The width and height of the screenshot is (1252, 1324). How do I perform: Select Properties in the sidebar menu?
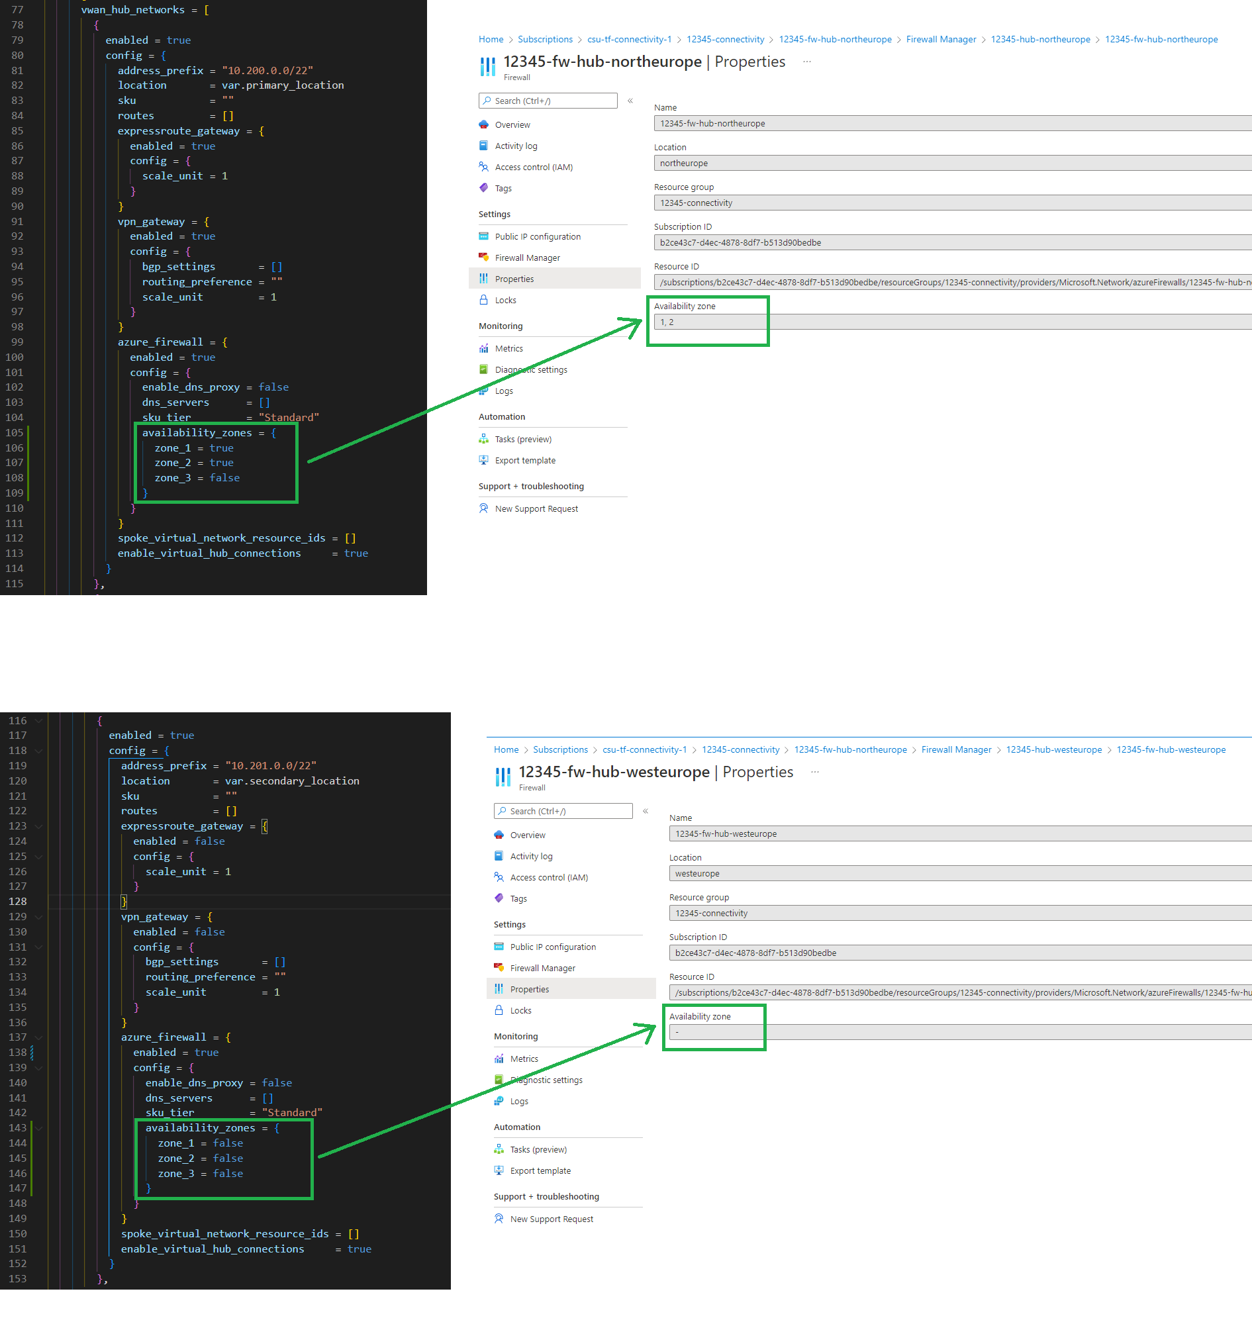[x=514, y=278]
